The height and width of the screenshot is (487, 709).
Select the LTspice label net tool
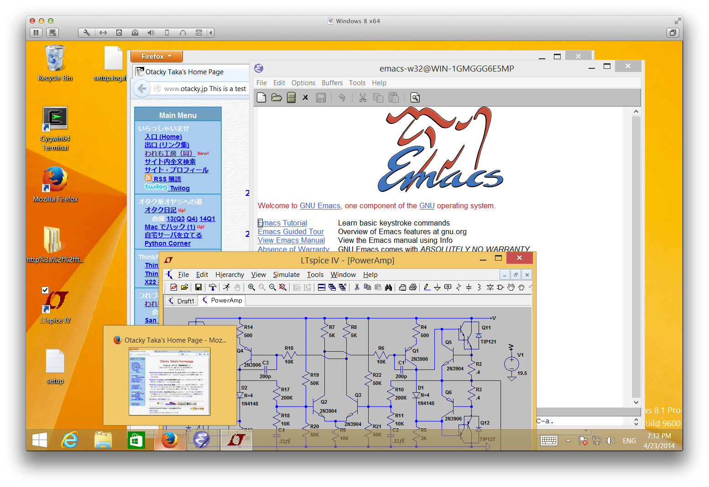[448, 287]
